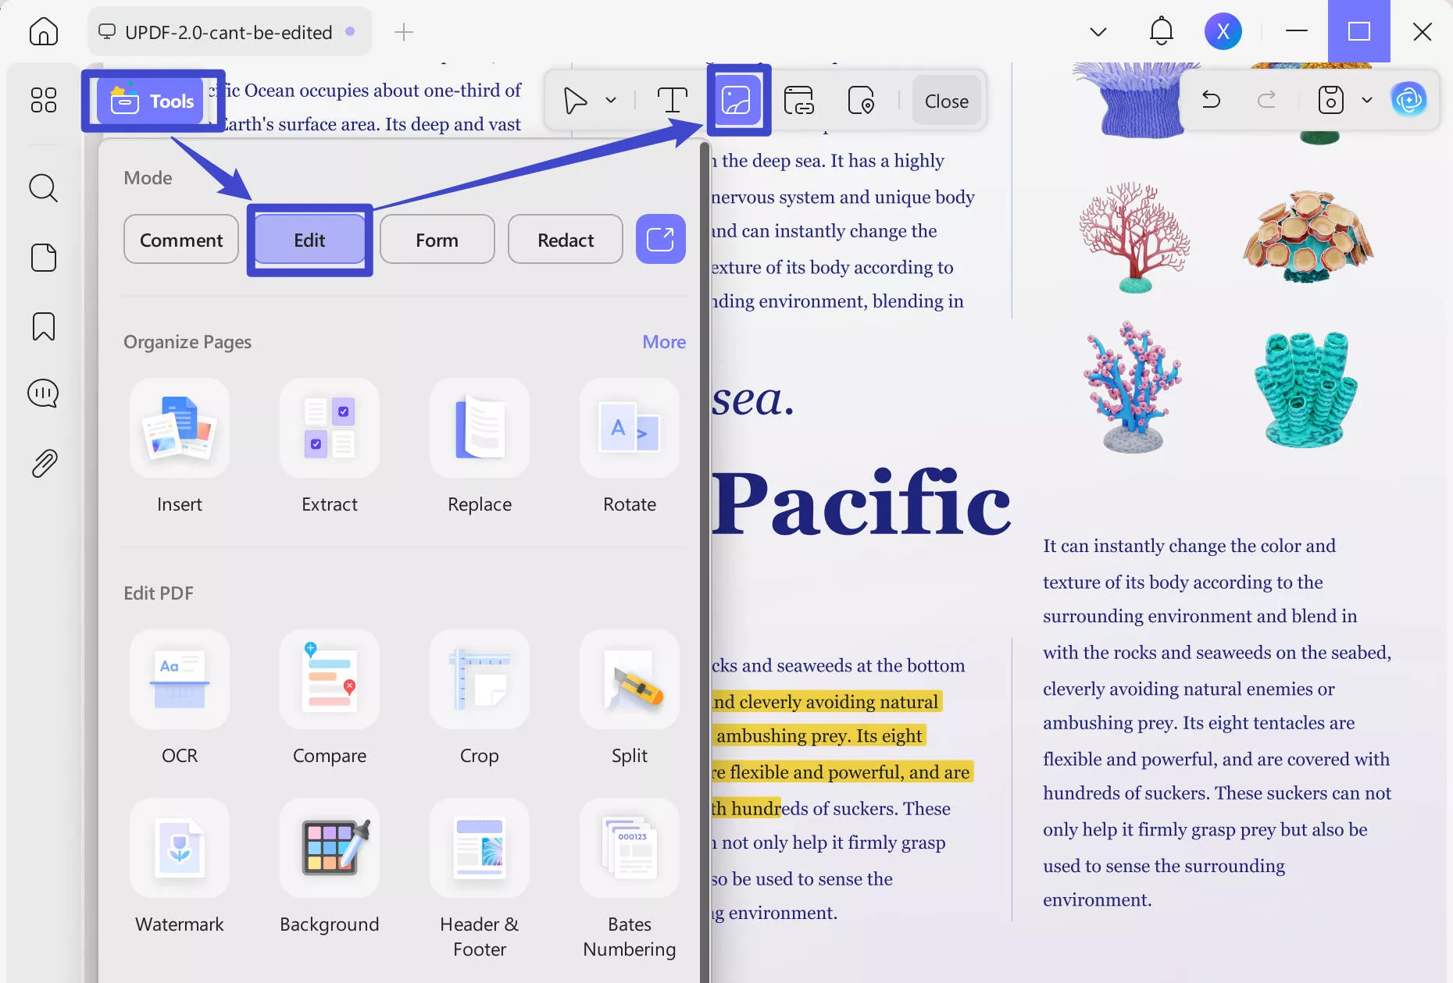
Task: Click the Undo icon
Action: 1212,100
